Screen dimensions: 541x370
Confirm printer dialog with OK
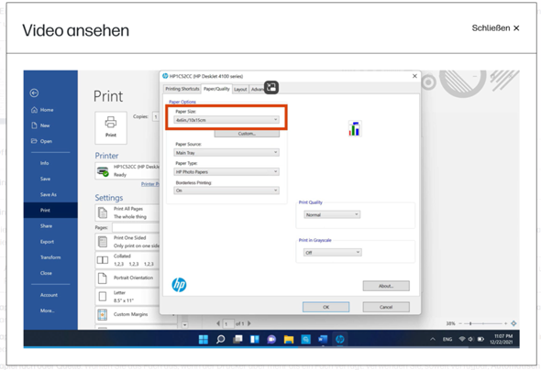tap(326, 307)
